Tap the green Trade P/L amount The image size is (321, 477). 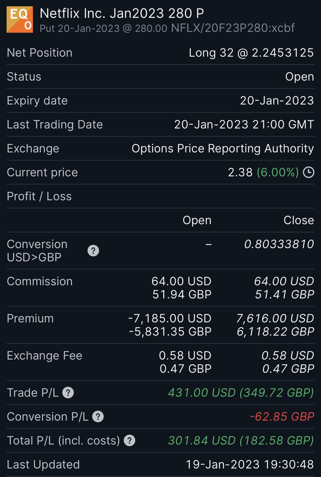point(241,393)
